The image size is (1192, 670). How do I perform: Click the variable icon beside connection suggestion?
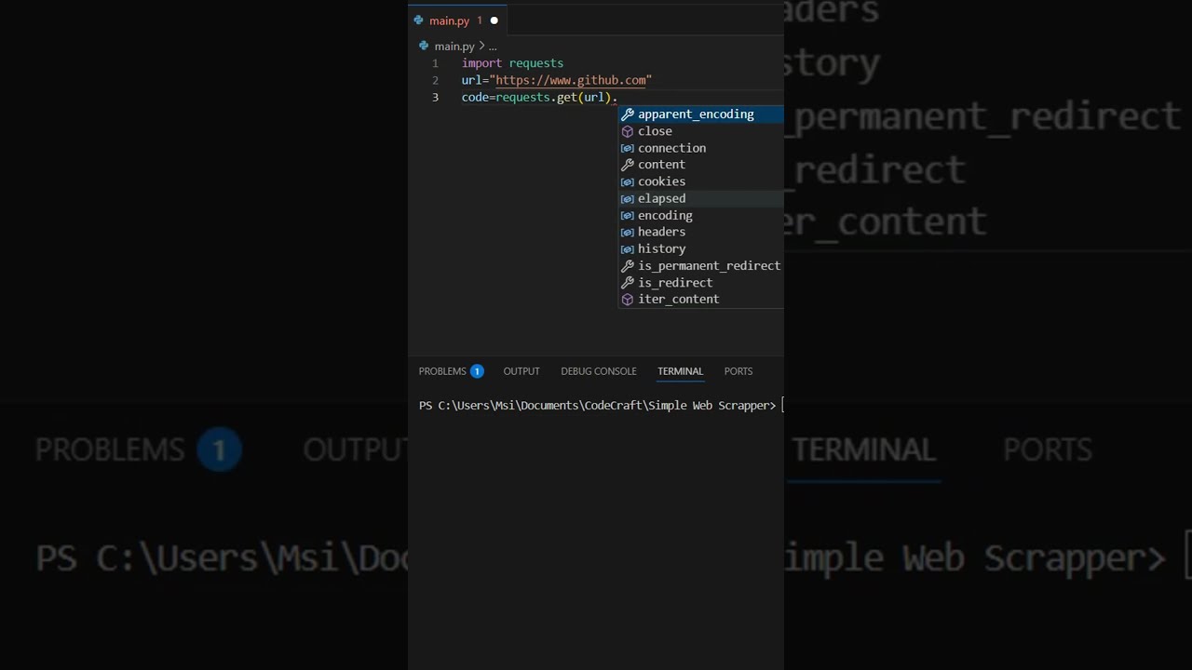[628, 148]
